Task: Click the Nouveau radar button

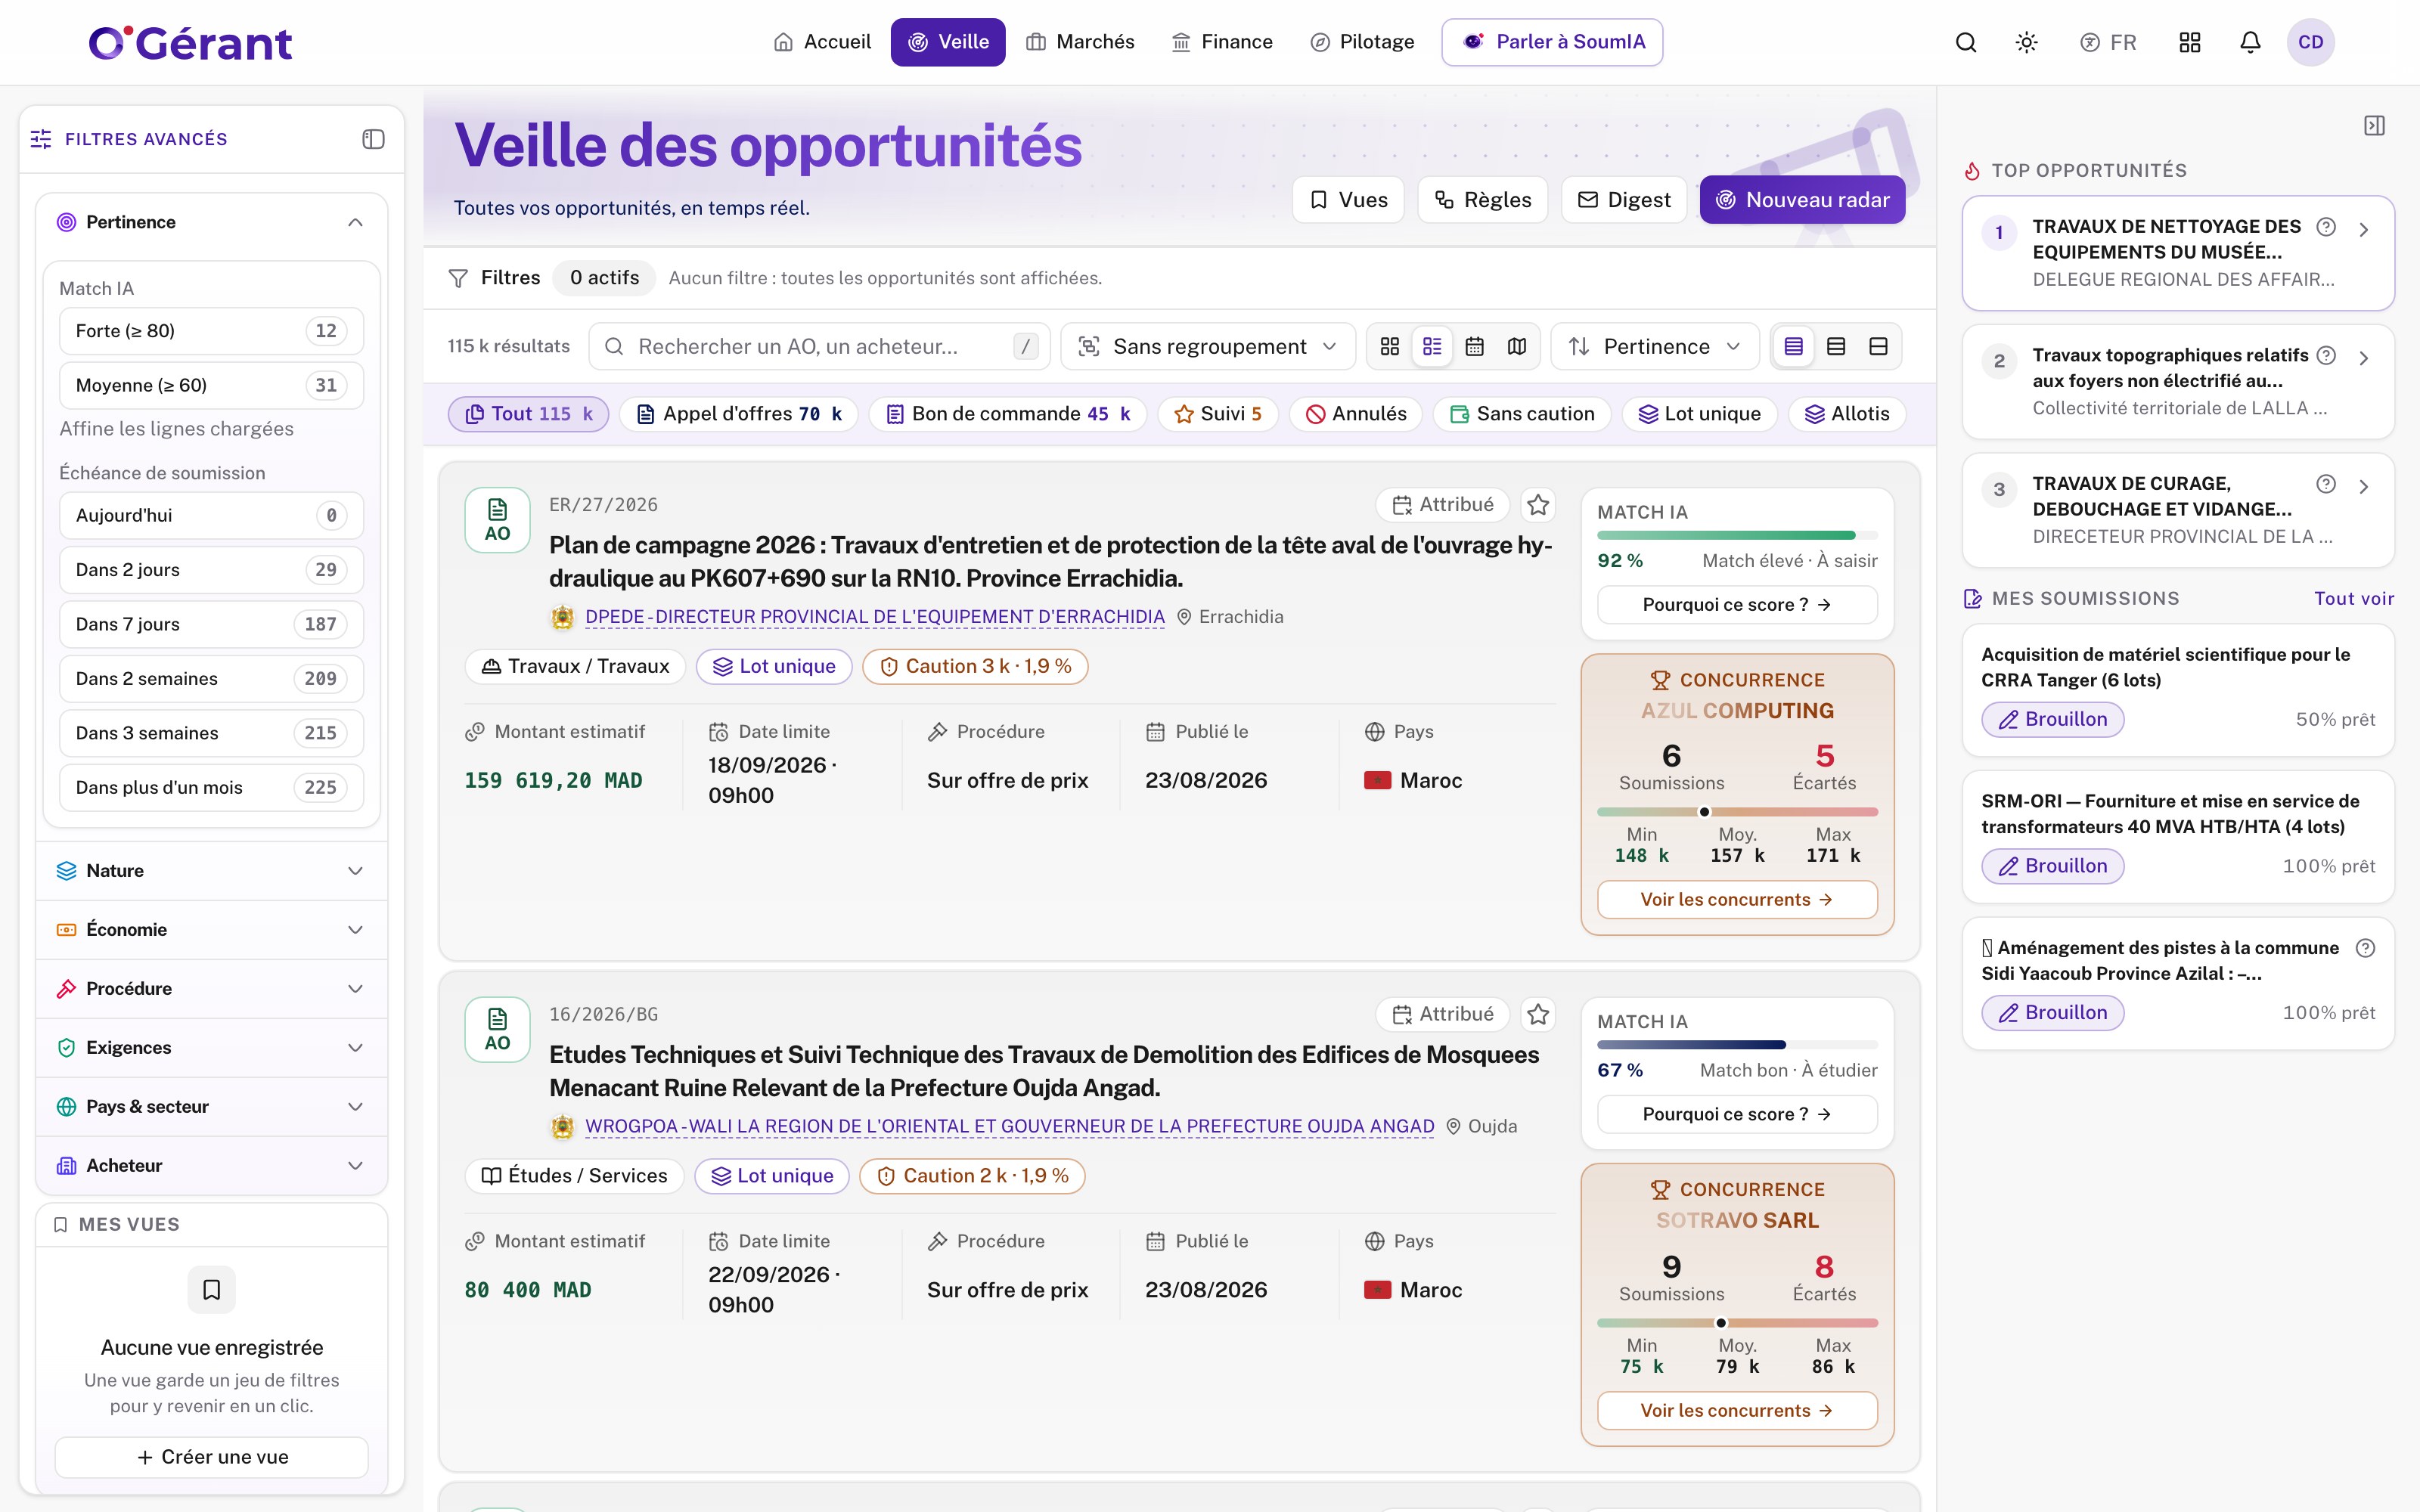Action: (1802, 200)
